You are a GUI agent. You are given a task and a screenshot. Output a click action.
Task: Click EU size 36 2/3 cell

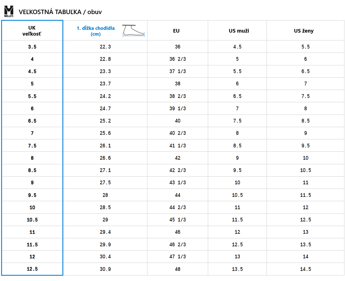point(178,59)
